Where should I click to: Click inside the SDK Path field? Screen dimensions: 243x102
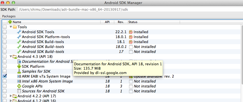pyautogui.click(x=130, y=9)
